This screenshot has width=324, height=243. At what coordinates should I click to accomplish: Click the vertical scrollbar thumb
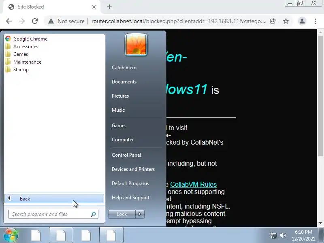(320, 96)
